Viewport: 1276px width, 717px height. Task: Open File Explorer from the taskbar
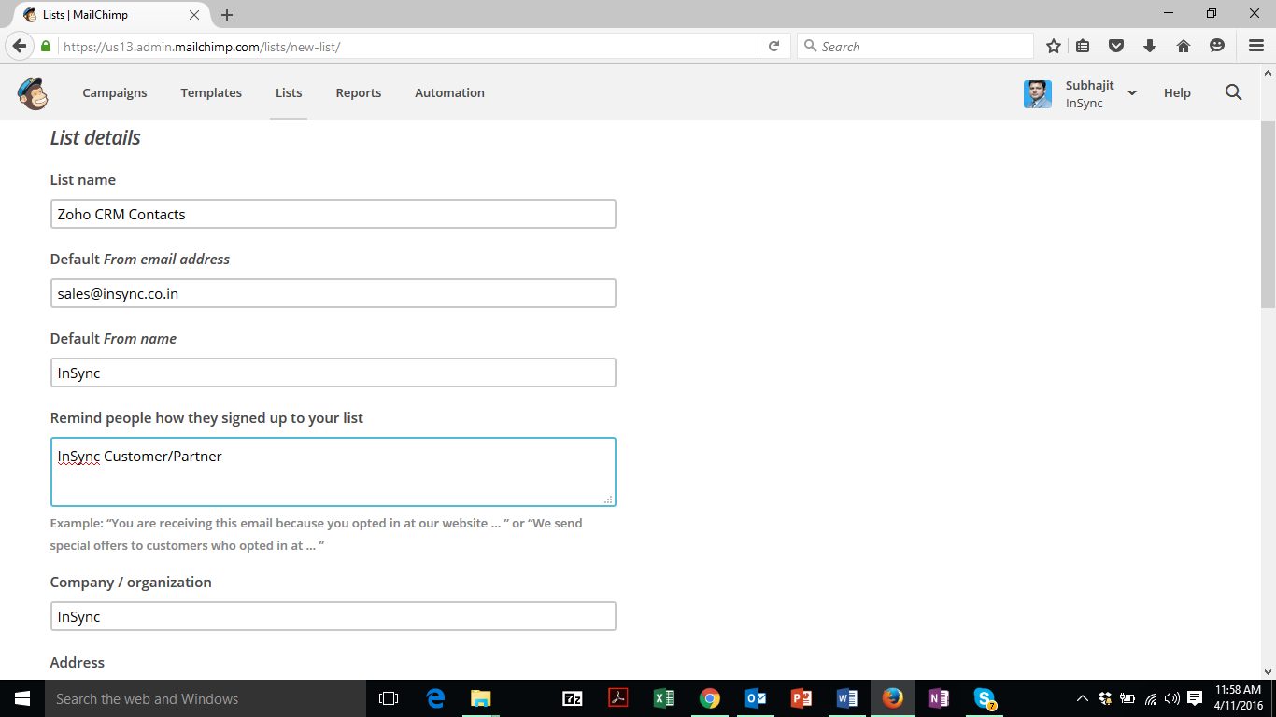point(480,698)
